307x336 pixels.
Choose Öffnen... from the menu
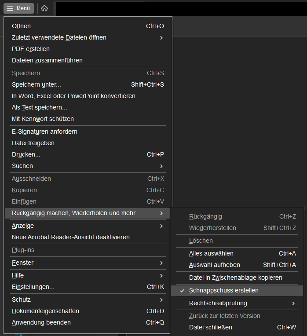pyautogui.click(x=88, y=26)
